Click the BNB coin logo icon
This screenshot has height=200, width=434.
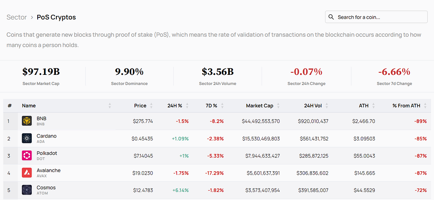pos(27,121)
